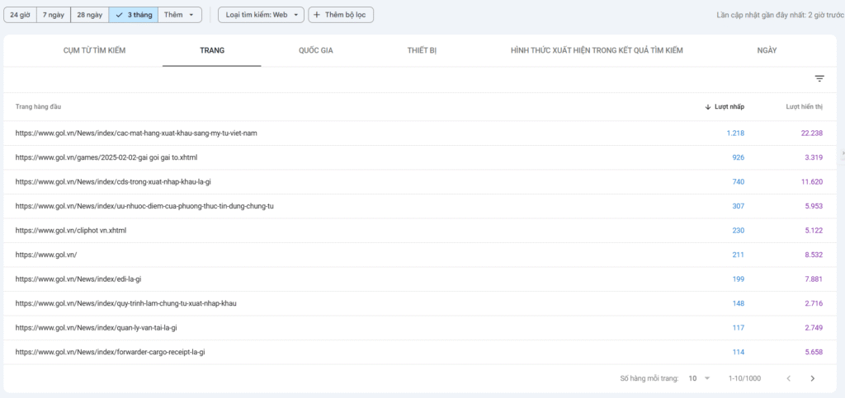Select the 7 ngày date range
Viewport: 845px width, 398px height.
[54, 15]
